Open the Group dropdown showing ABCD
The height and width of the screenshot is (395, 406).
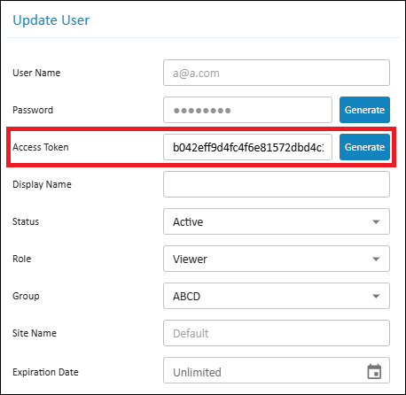[277, 296]
